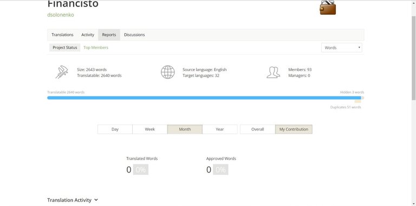Click the 'Translatable: 2640 words' stat text
This screenshot has height=206, width=416.
pos(99,76)
